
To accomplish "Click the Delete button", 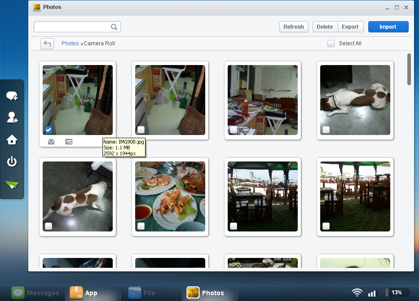I will [x=325, y=26].
